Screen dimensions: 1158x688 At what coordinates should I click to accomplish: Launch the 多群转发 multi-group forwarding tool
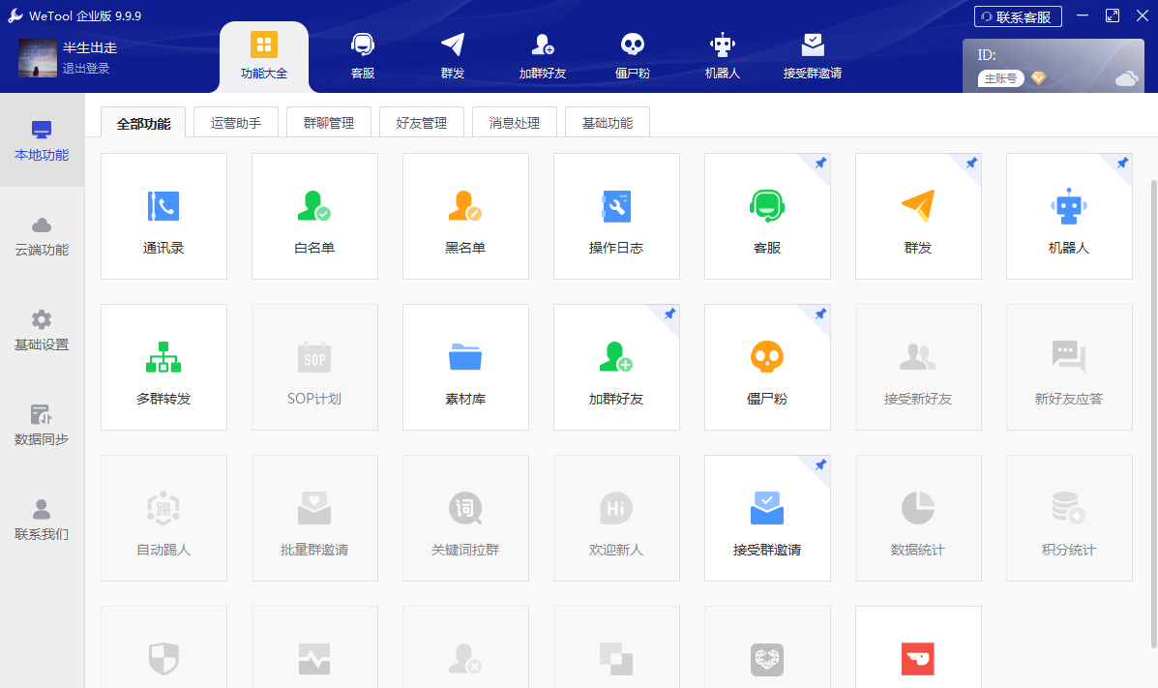[x=163, y=367]
